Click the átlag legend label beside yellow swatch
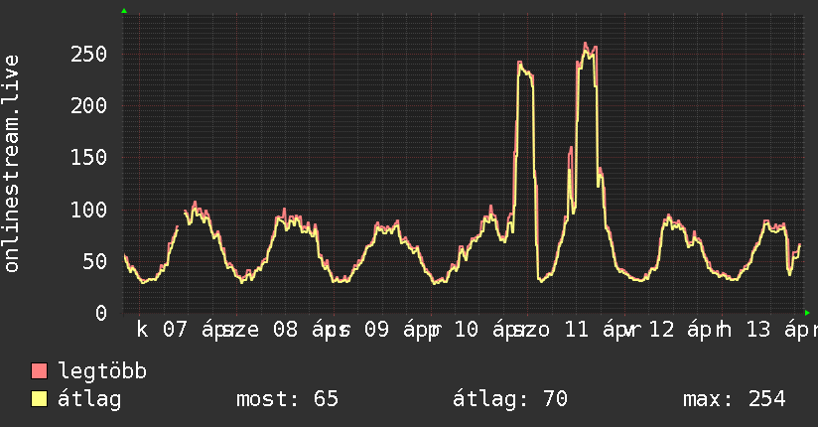Screen dimensions: 818x427 [89, 399]
